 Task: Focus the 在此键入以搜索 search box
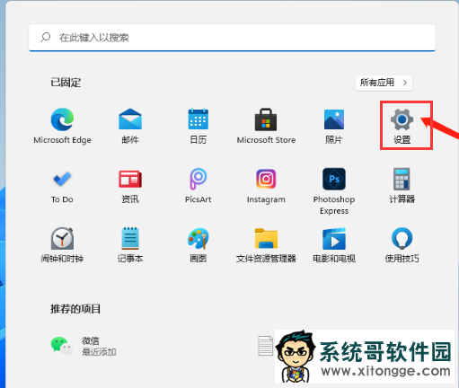(232, 38)
